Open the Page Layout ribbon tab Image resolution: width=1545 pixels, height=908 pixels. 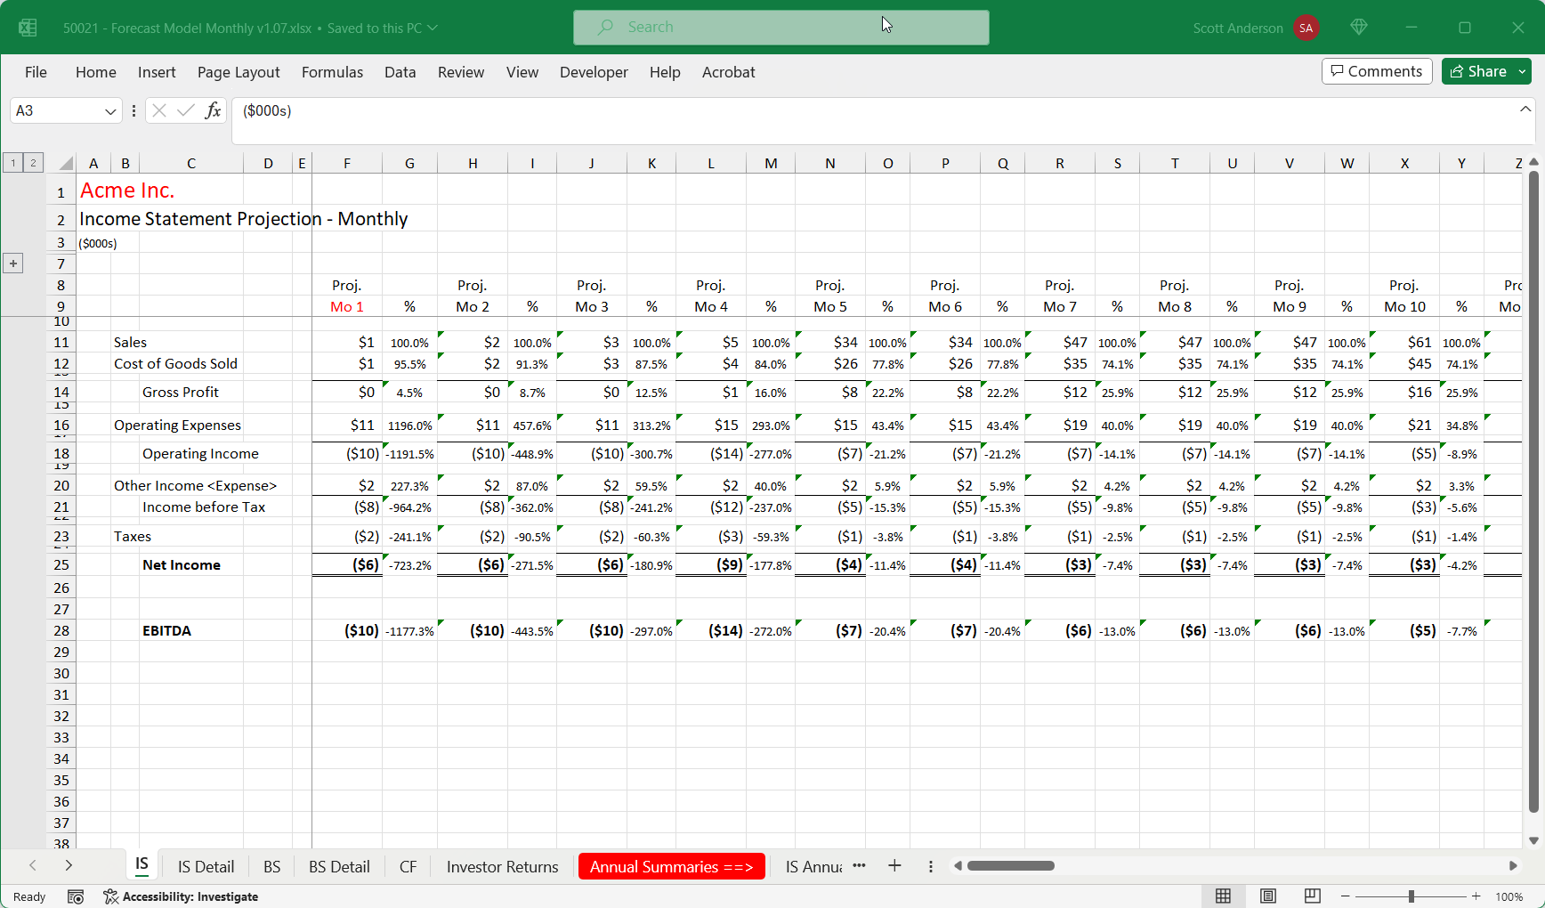point(239,72)
